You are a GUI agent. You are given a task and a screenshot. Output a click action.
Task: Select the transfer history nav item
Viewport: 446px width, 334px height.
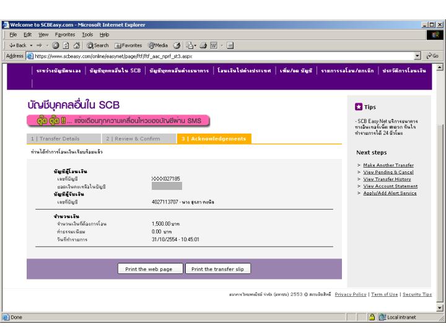pyautogui.click(x=404, y=71)
